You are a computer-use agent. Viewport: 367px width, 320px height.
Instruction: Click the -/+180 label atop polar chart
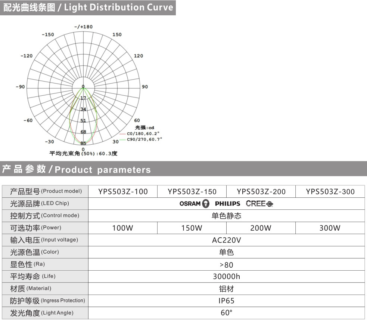pyautogui.click(x=83, y=27)
